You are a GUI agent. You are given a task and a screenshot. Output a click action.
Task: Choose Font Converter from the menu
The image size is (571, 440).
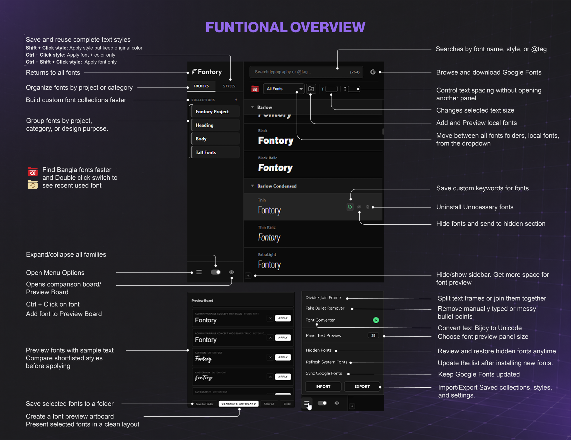tap(320, 320)
